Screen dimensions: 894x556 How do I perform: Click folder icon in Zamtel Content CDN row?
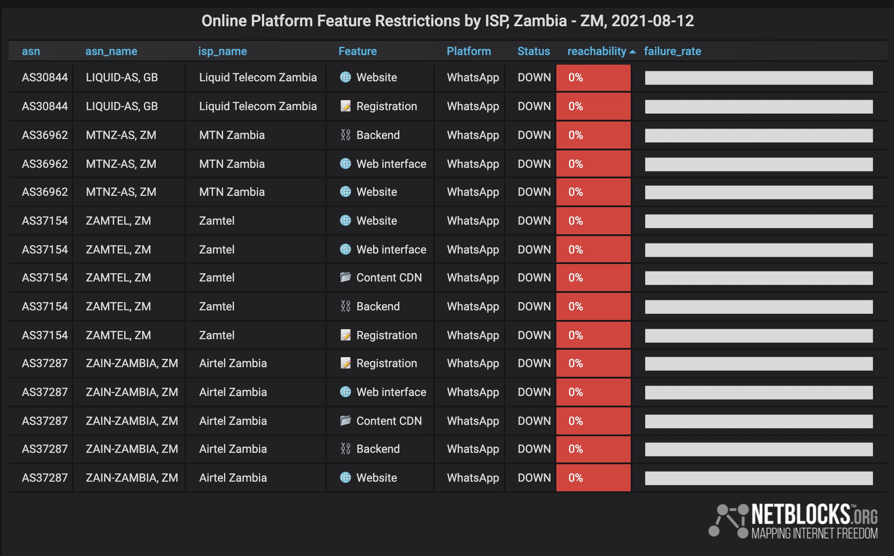point(346,278)
